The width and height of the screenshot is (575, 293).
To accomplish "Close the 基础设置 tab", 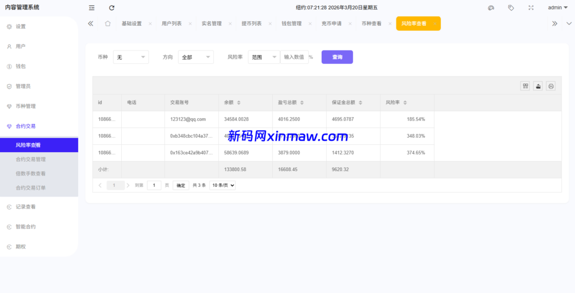I will tap(150, 24).
